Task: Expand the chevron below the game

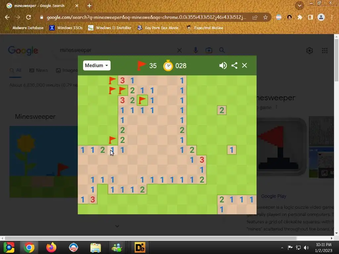Action: (x=117, y=226)
